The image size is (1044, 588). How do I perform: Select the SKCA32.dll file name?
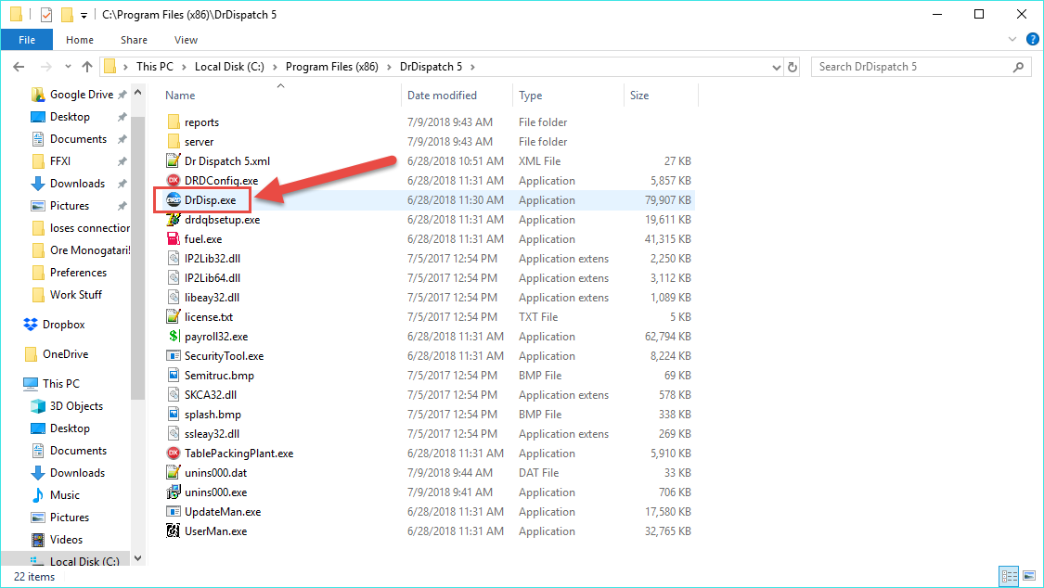click(211, 394)
